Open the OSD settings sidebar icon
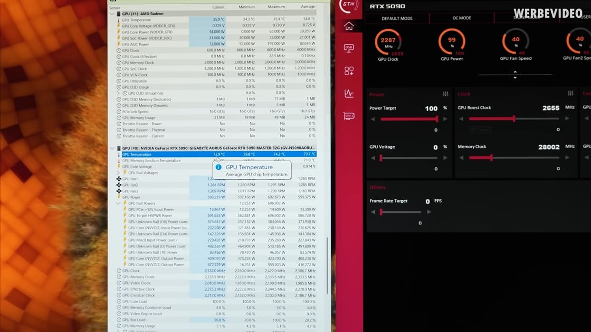Image resolution: width=591 pixels, height=332 pixels. pos(349,48)
